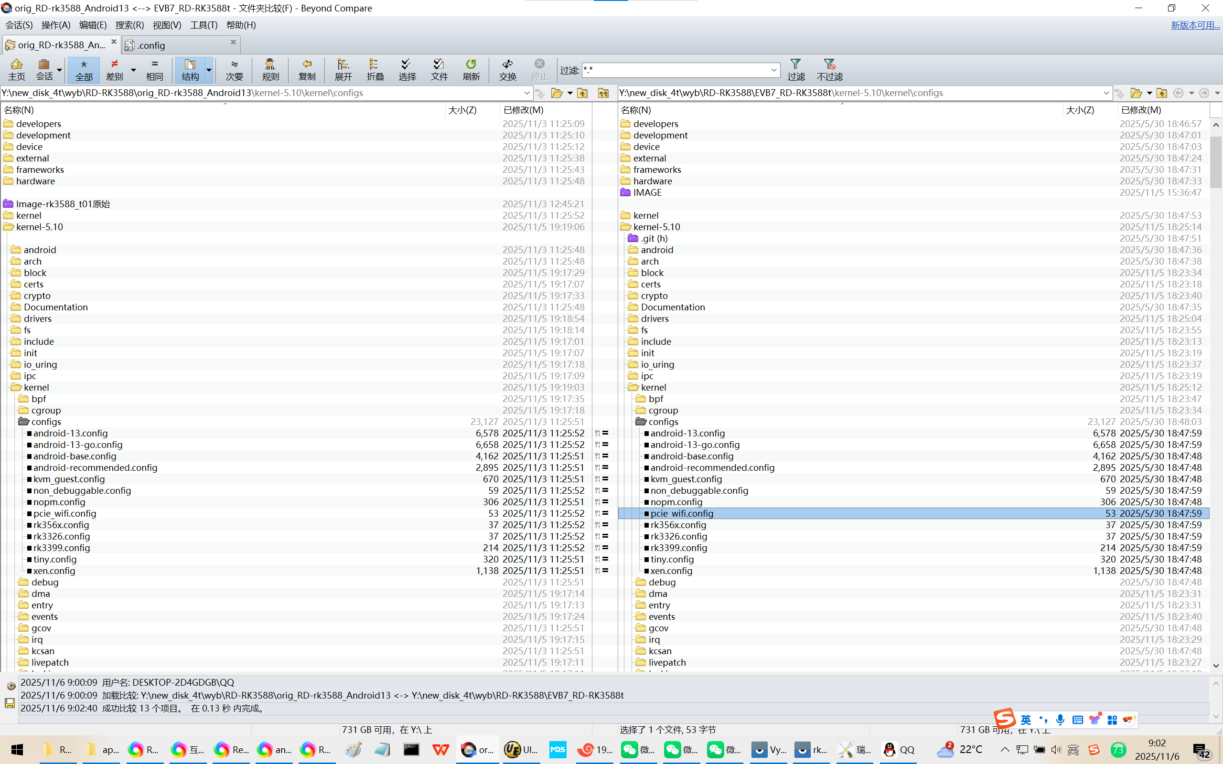Switch to the .config tab
The width and height of the screenshot is (1223, 764).
point(151,45)
